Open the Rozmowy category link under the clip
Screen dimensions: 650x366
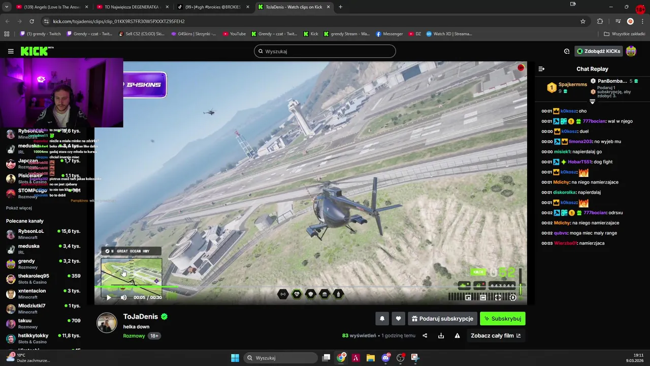[134, 336]
